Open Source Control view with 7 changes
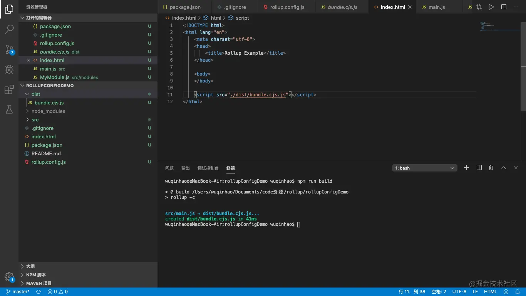 (9, 49)
